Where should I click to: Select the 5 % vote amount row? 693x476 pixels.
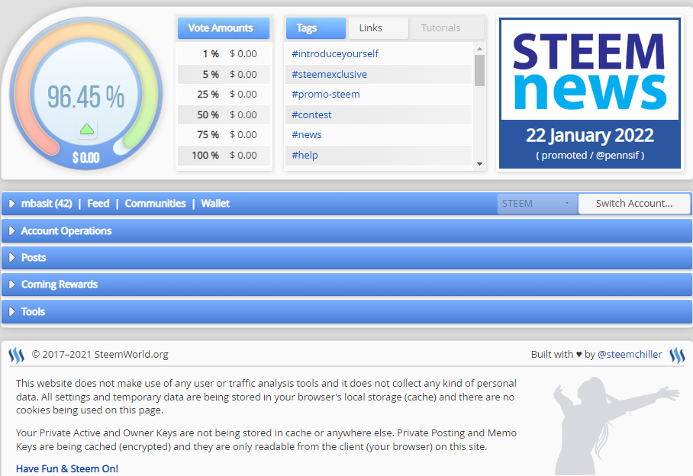pos(224,74)
